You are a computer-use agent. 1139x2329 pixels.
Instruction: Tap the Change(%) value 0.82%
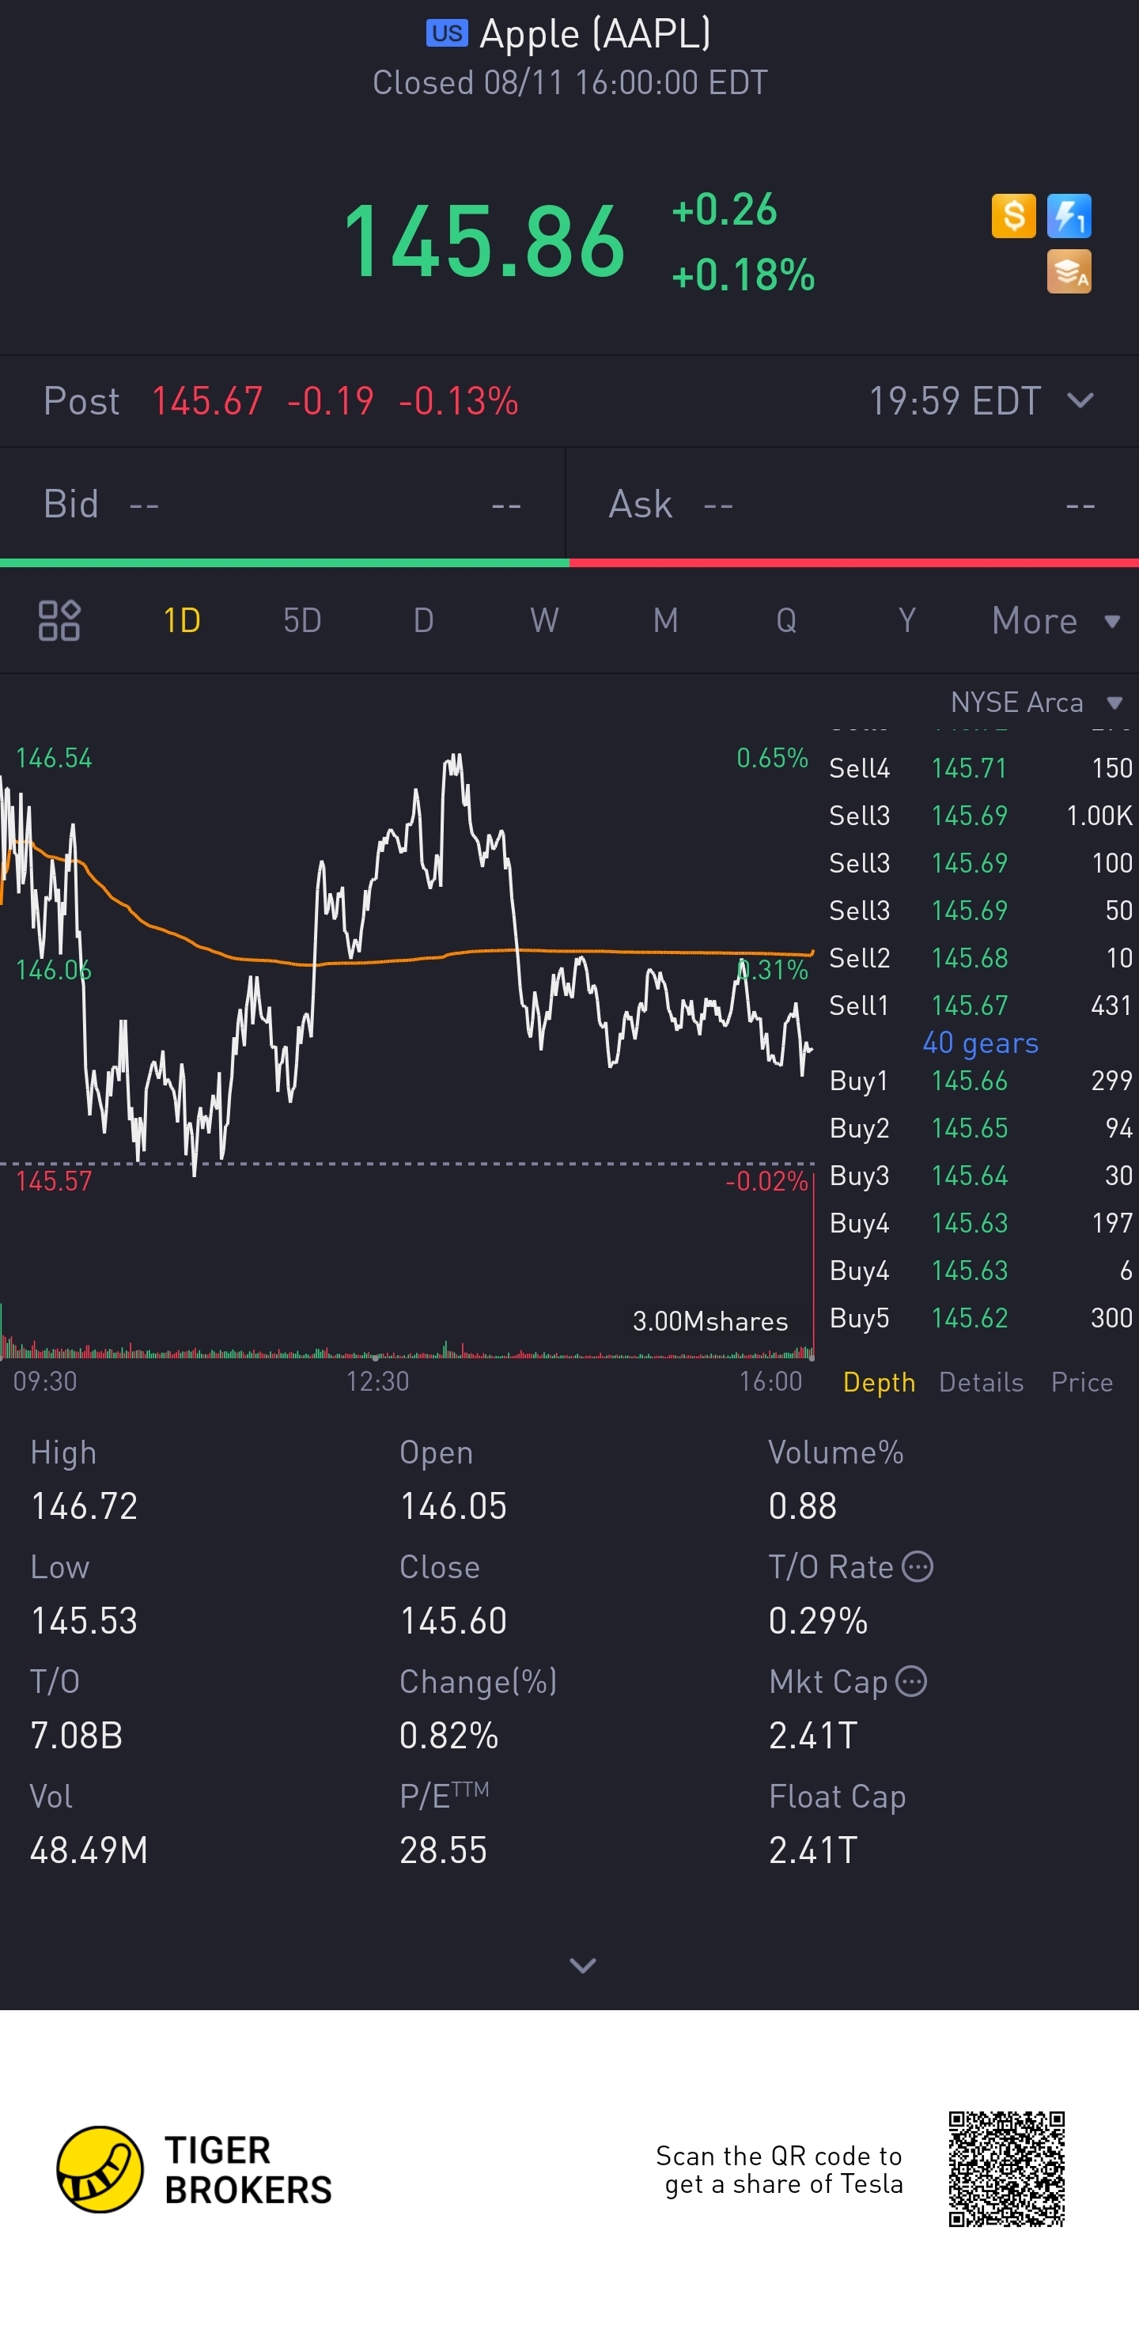tap(448, 1735)
